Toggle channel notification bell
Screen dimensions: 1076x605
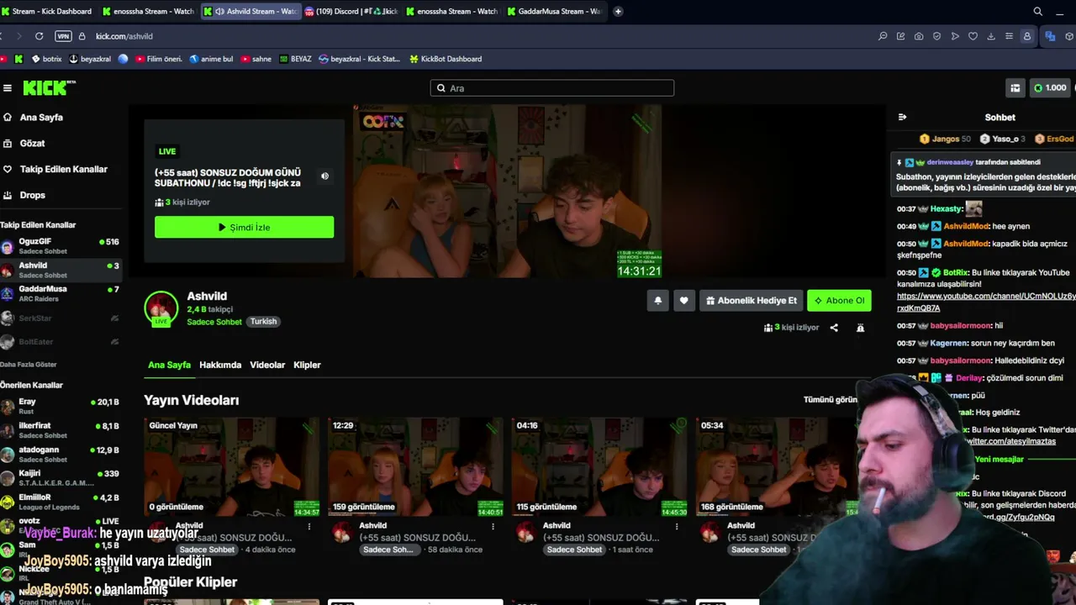pyautogui.click(x=658, y=301)
